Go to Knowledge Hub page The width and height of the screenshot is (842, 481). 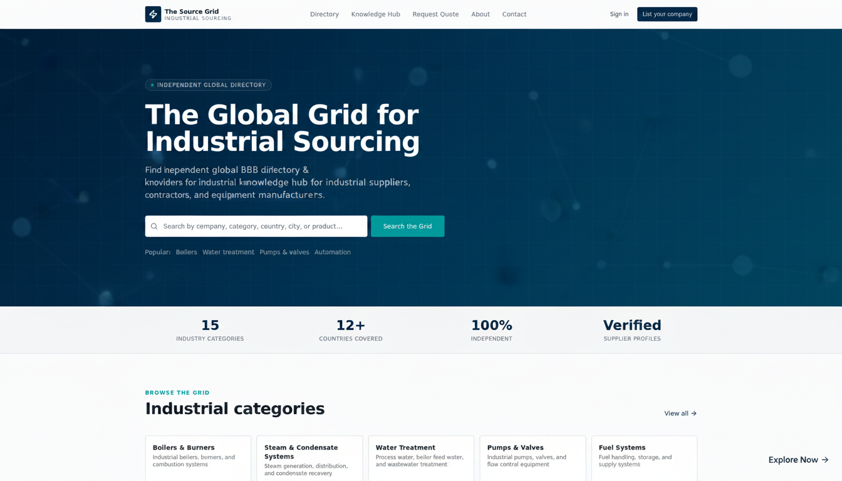[376, 14]
